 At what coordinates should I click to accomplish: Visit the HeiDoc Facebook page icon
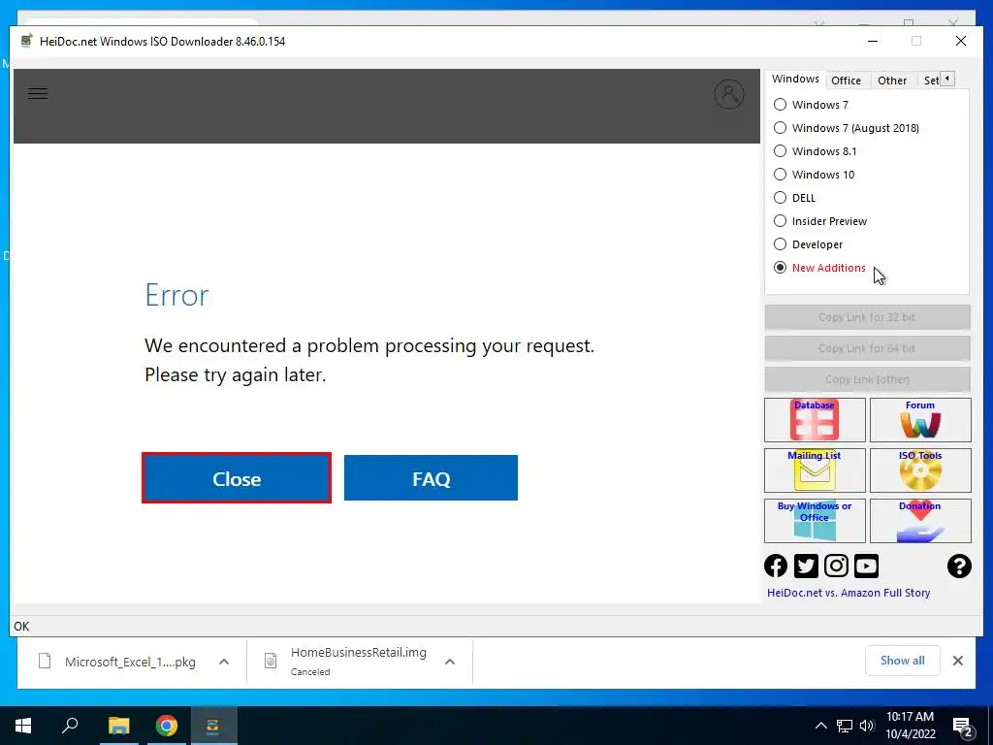(776, 566)
